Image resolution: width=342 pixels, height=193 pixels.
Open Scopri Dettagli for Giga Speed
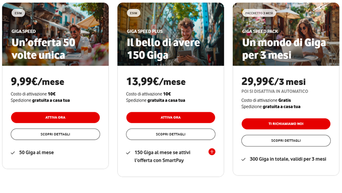pyautogui.click(x=55, y=134)
